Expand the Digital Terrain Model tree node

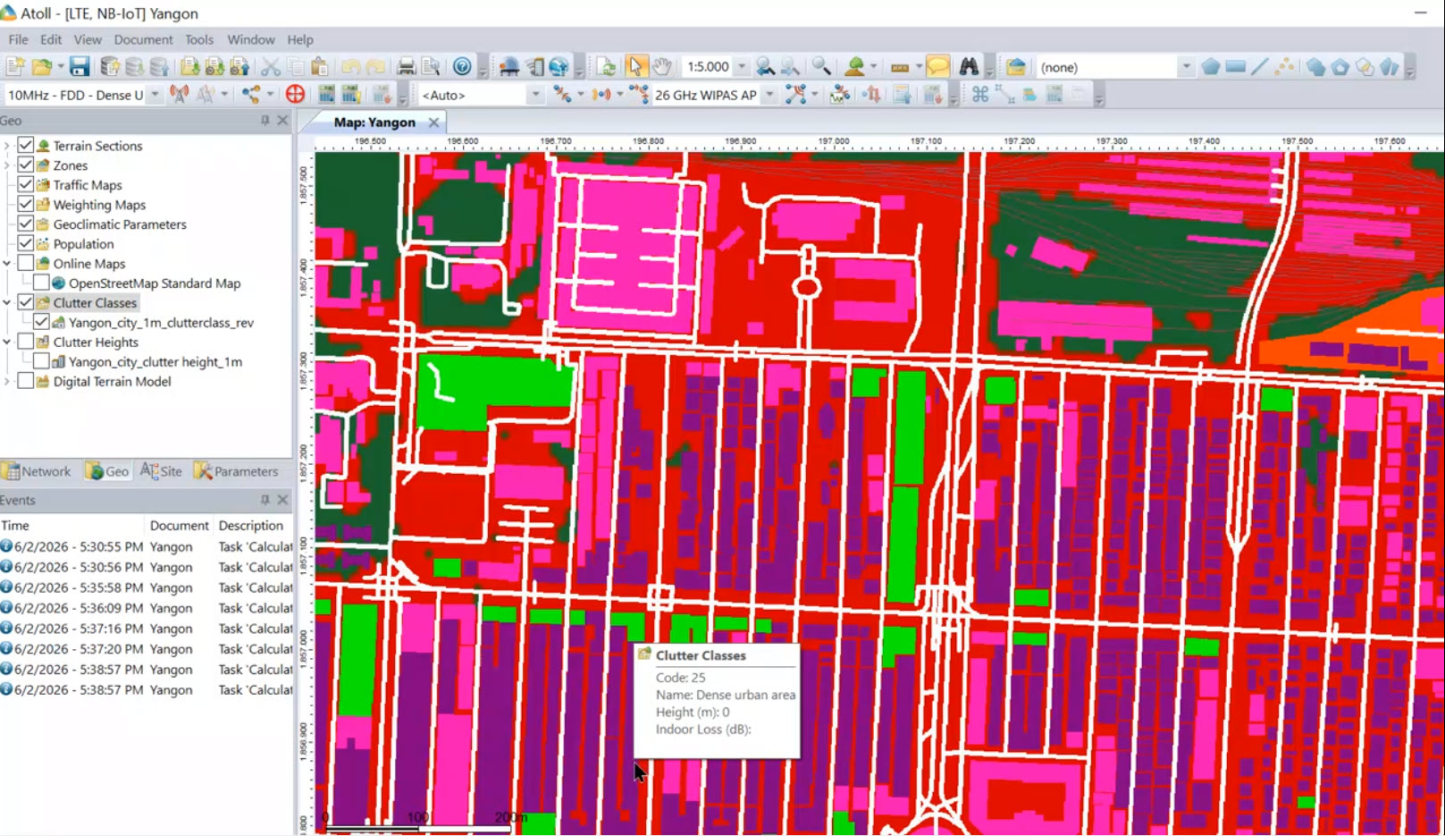[x=7, y=381]
